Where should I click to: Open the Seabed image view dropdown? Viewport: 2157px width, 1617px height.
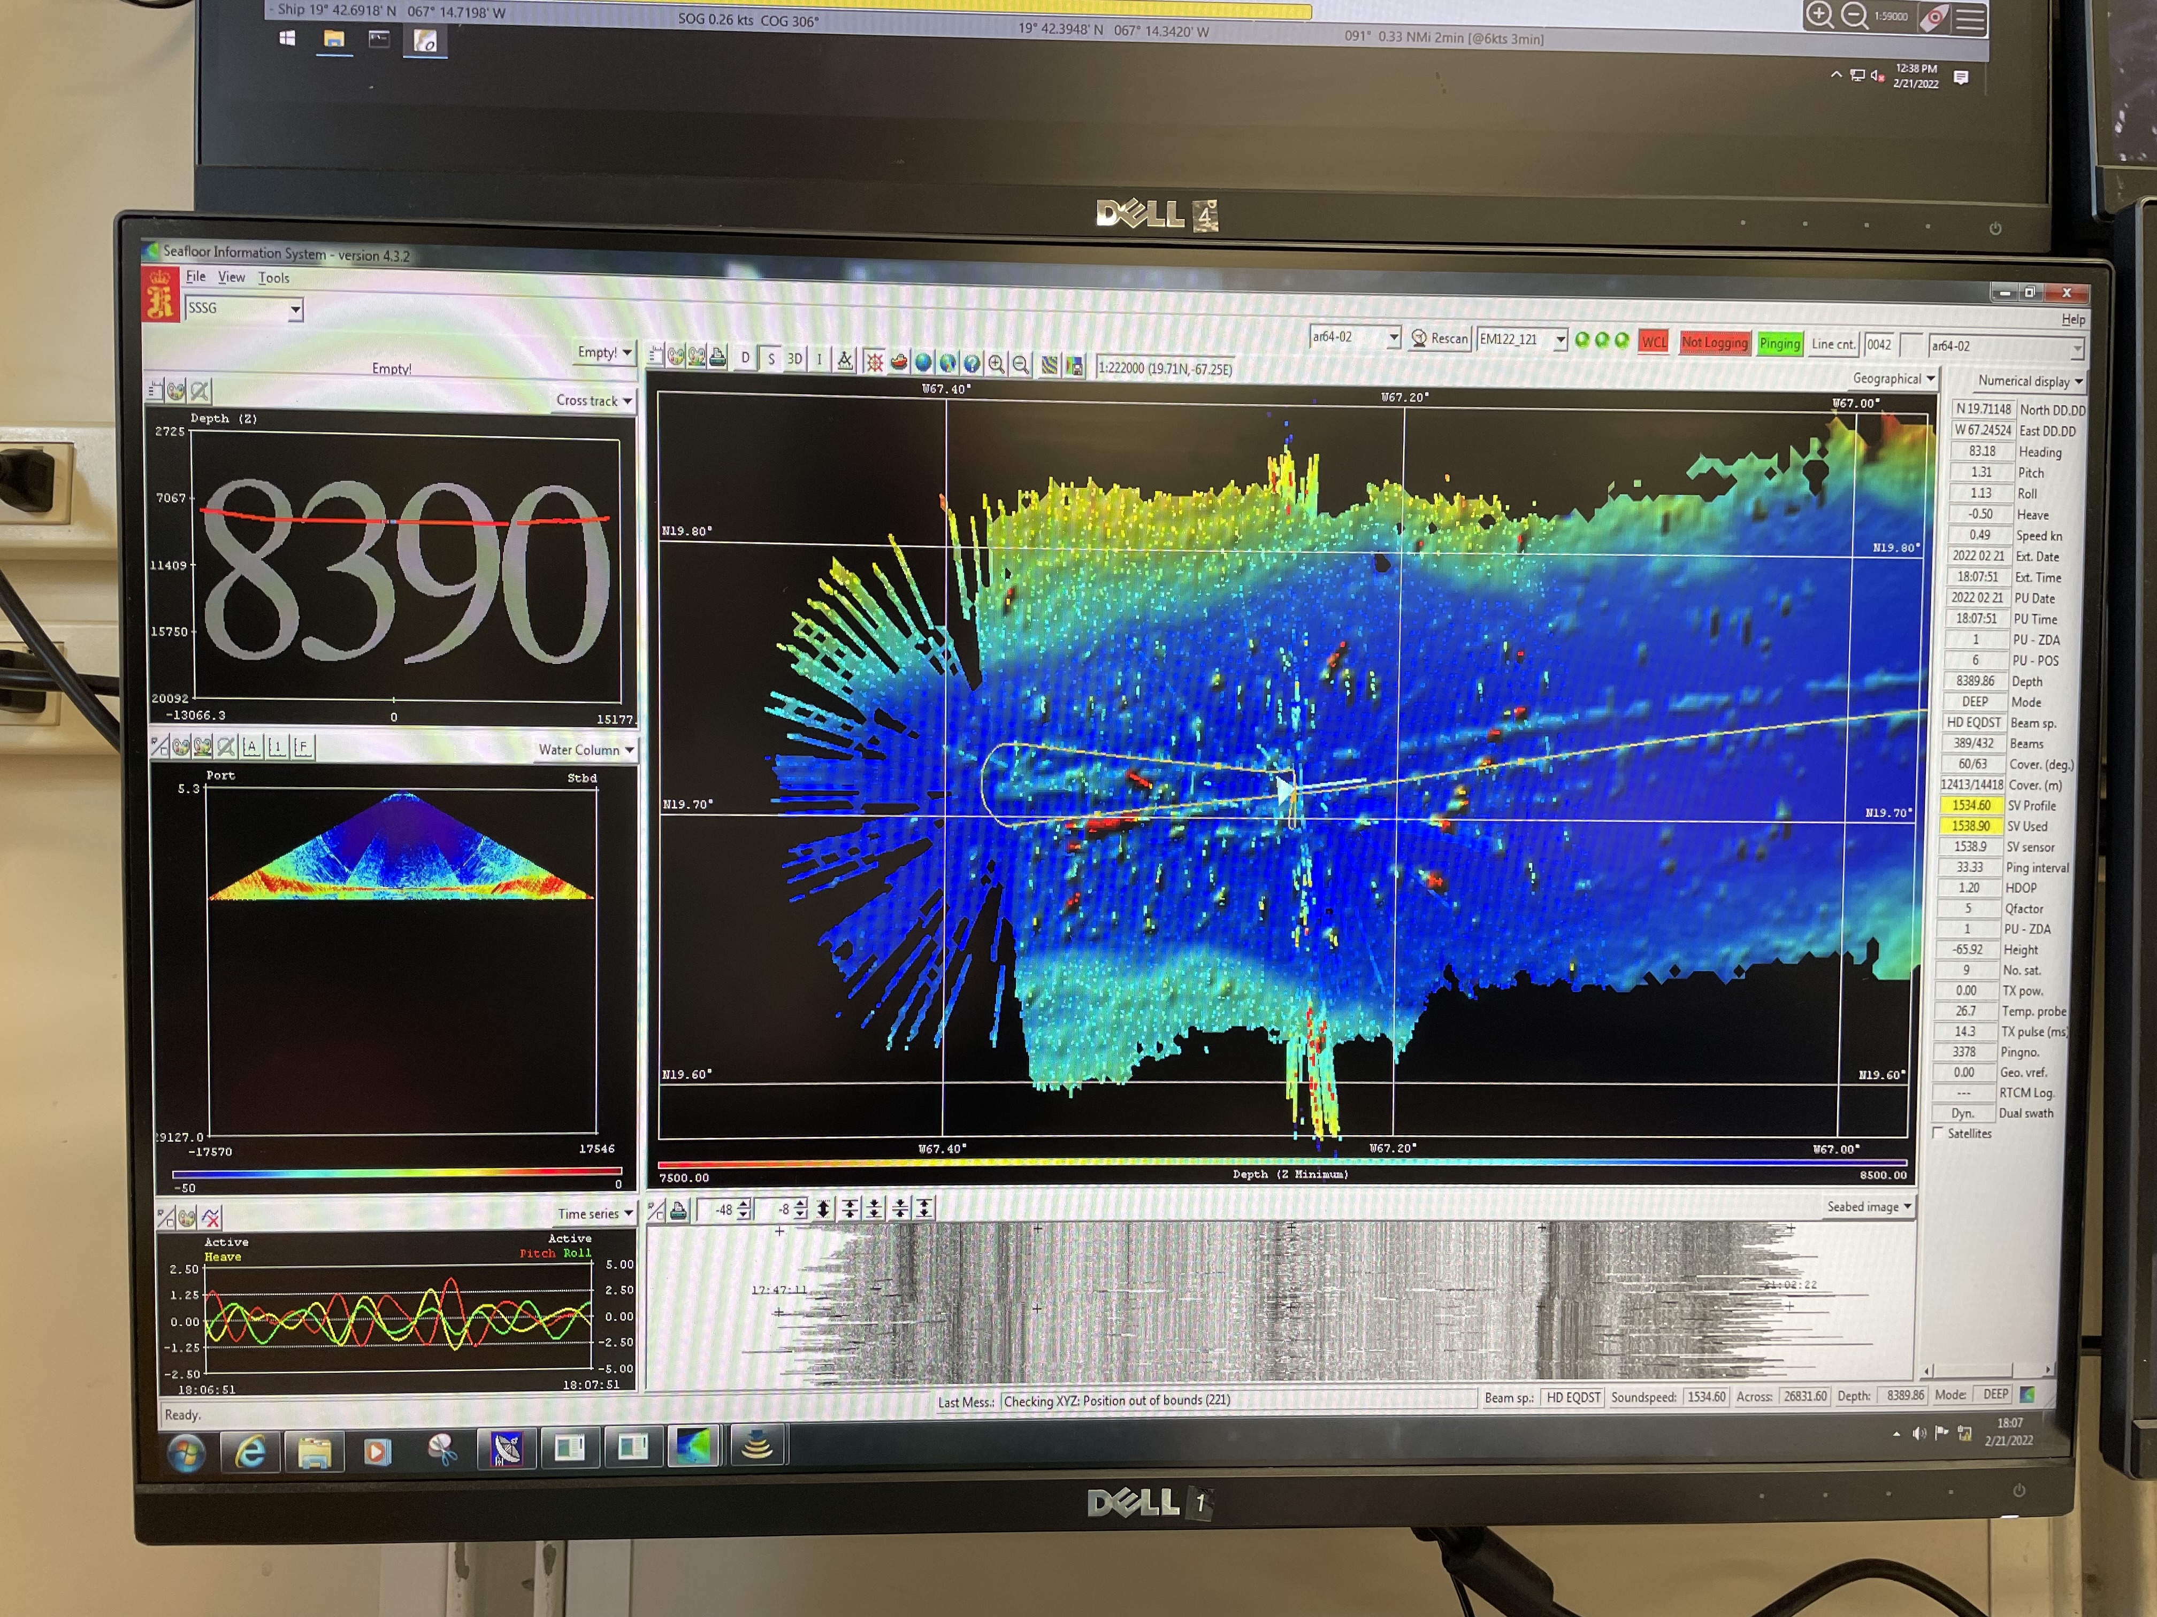click(x=1869, y=1206)
